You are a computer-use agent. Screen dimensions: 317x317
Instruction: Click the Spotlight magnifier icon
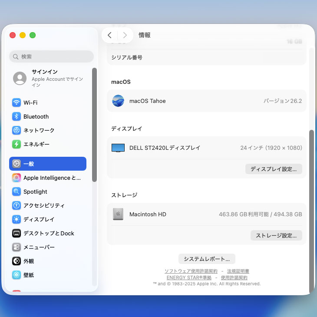point(17,192)
